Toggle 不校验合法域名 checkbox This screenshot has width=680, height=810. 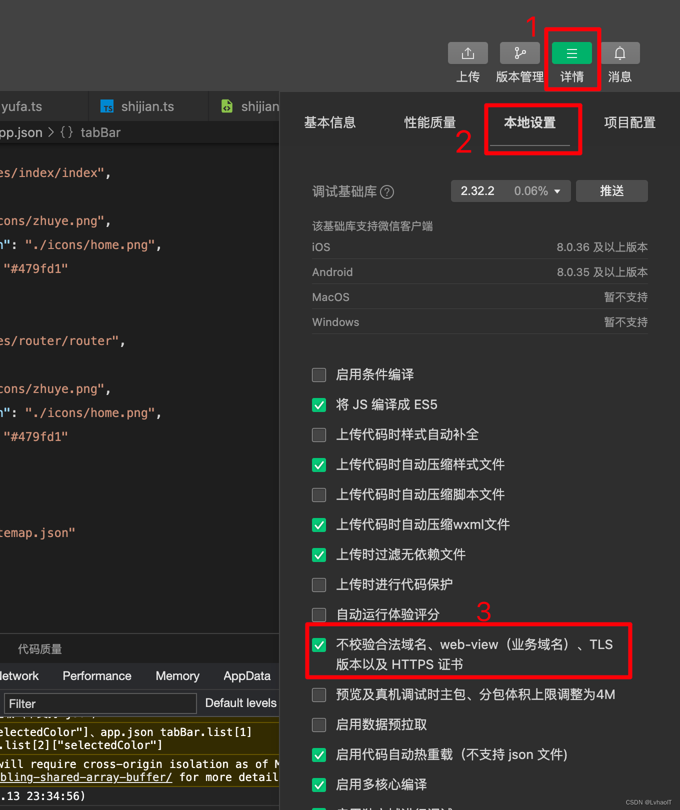tap(319, 645)
